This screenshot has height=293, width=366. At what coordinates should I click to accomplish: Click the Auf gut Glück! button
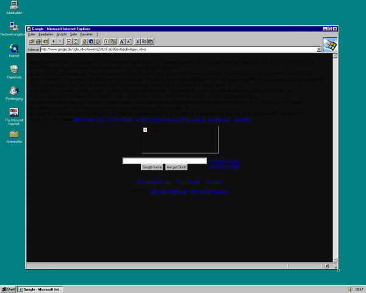coord(176,167)
